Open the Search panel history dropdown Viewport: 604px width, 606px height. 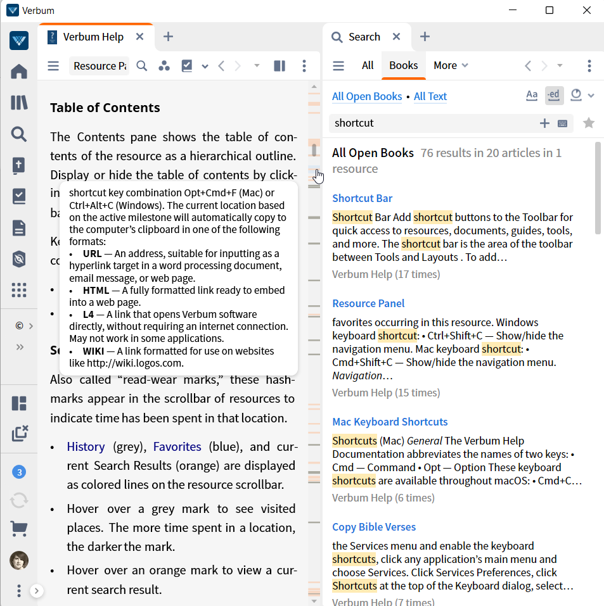560,66
